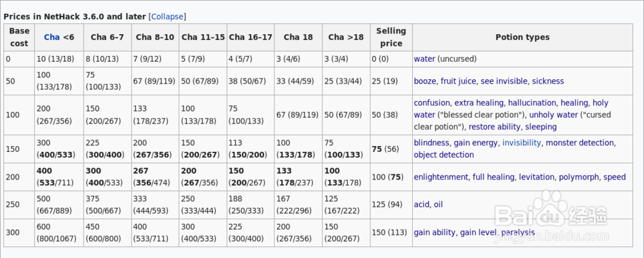Click the Cha 8–10 column header
The height and width of the screenshot is (258, 644).
pyautogui.click(x=155, y=37)
